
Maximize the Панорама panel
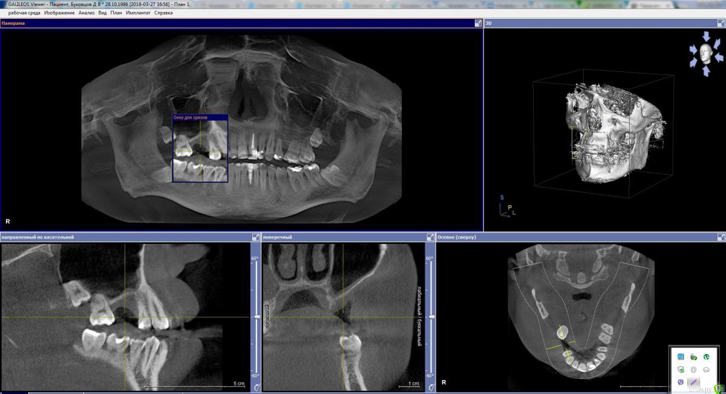(x=478, y=23)
